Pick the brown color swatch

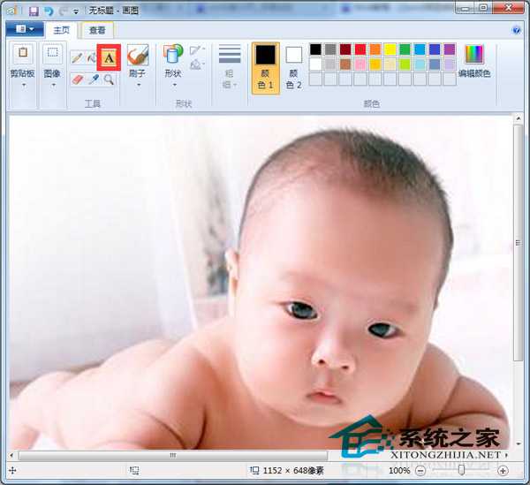[345, 64]
